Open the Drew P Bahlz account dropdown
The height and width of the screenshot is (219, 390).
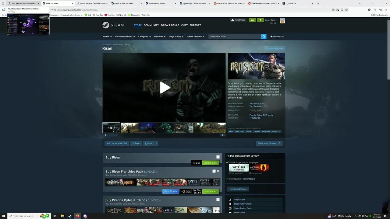coord(271,20)
